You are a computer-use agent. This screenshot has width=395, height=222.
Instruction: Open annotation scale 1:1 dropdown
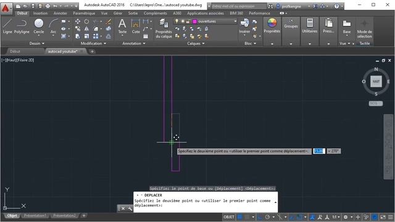point(336,217)
